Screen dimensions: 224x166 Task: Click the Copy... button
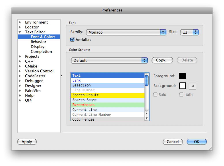[x=162, y=60]
